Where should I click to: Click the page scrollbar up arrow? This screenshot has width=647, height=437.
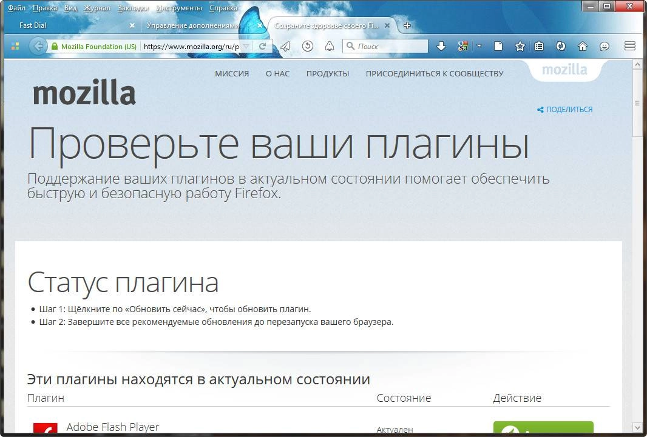pyautogui.click(x=637, y=64)
